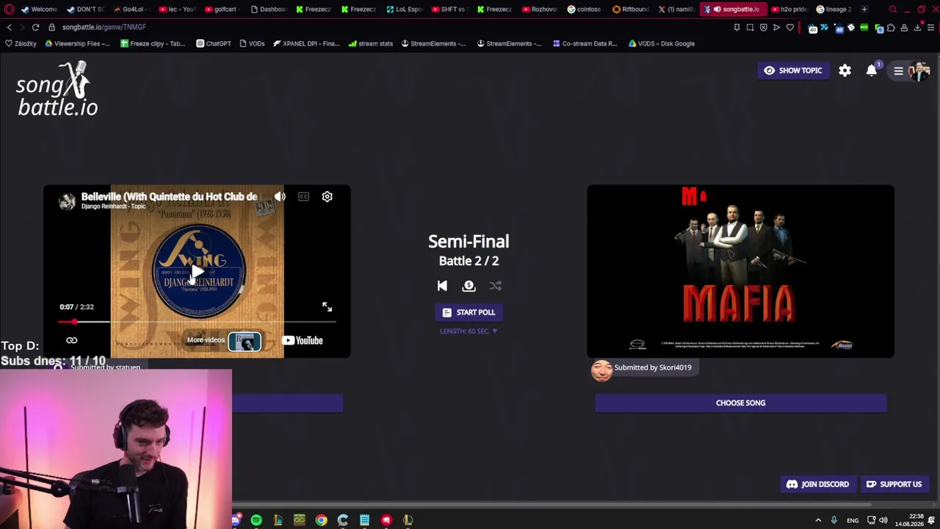Image resolution: width=940 pixels, height=529 pixels.
Task: Open the Co-stream Data bookmark
Action: coord(585,43)
